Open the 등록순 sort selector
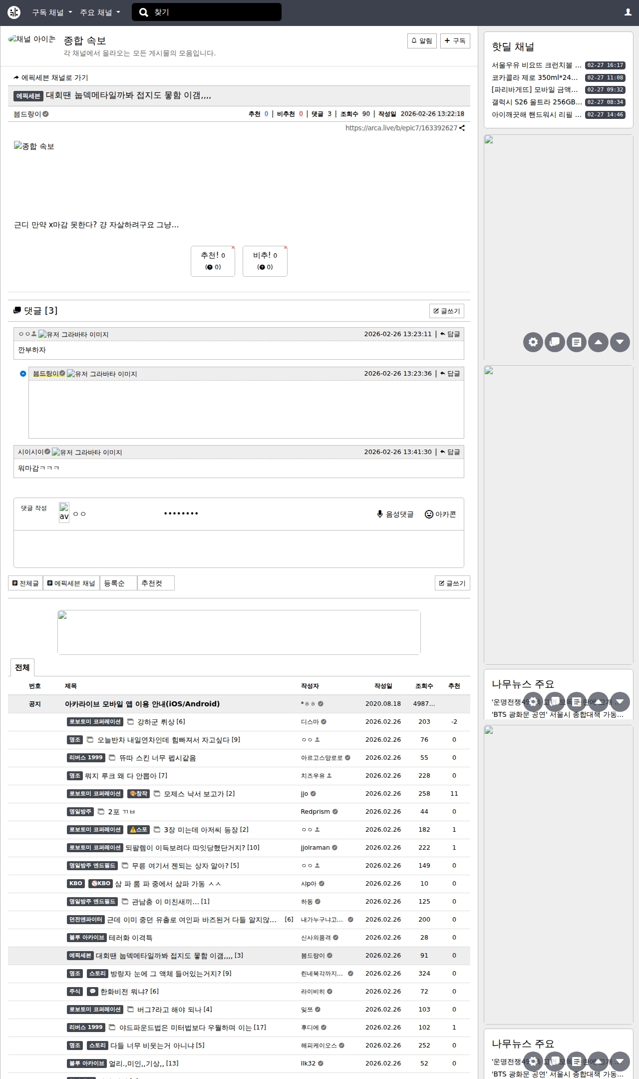 pyautogui.click(x=118, y=583)
